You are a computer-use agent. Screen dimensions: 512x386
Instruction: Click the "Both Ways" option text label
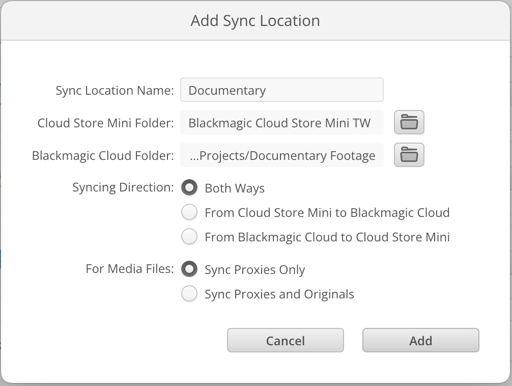[234, 188]
